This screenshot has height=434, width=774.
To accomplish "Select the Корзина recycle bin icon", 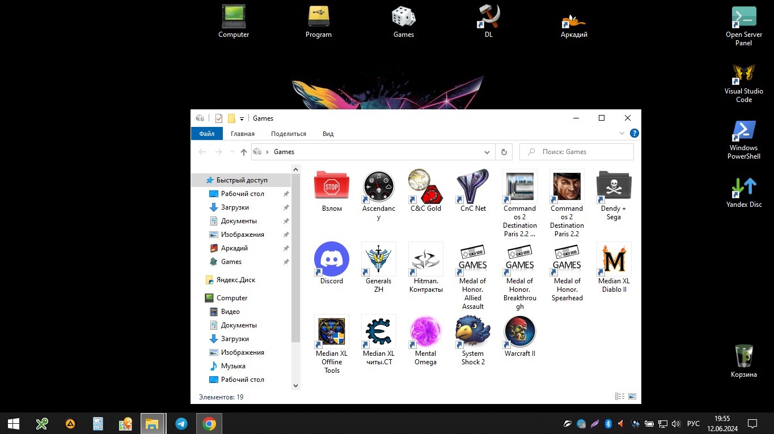I will click(744, 361).
